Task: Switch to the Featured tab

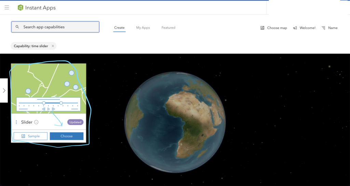Action: pos(168,28)
